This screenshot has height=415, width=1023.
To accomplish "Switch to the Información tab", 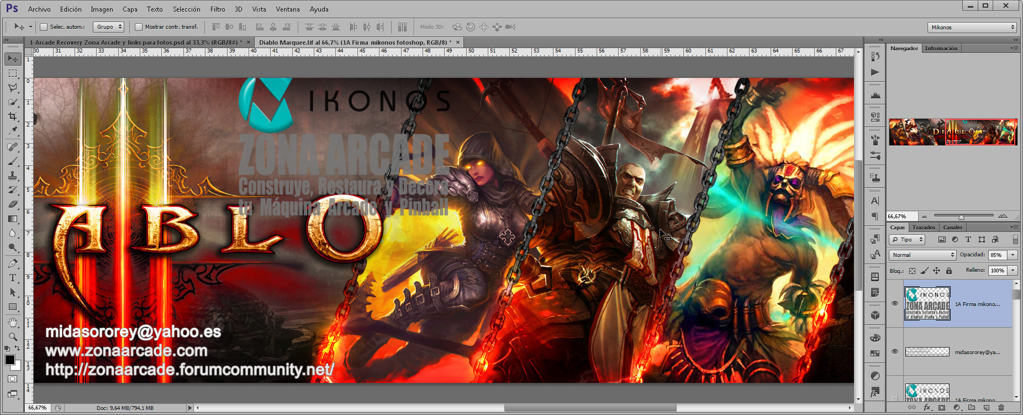I will click(x=941, y=48).
